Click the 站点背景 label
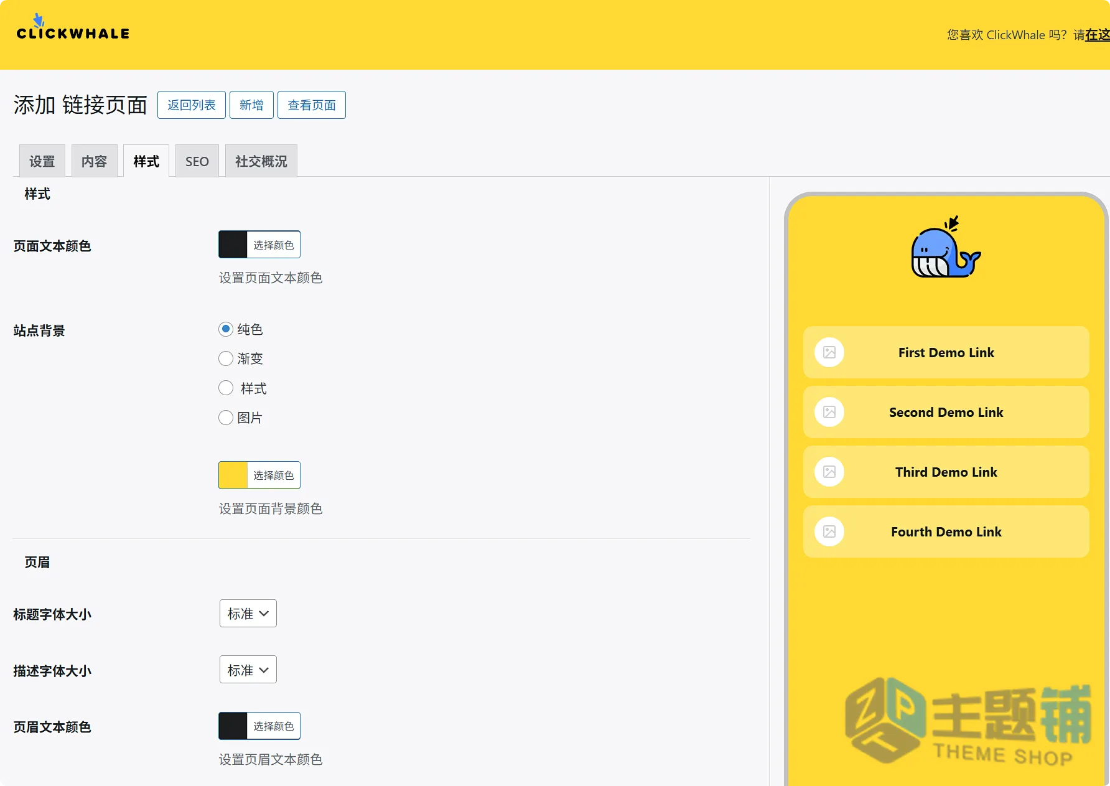 point(39,330)
